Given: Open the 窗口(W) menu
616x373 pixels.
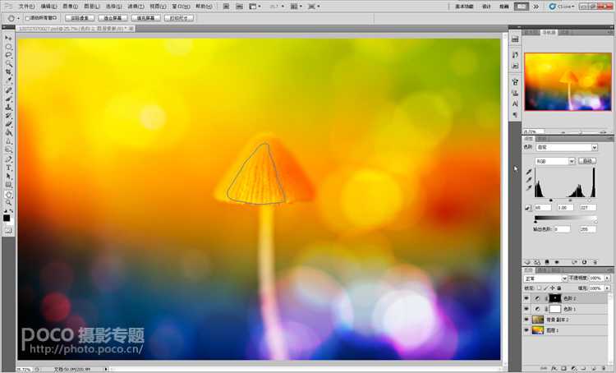Looking at the screenshot, I should coord(182,7).
